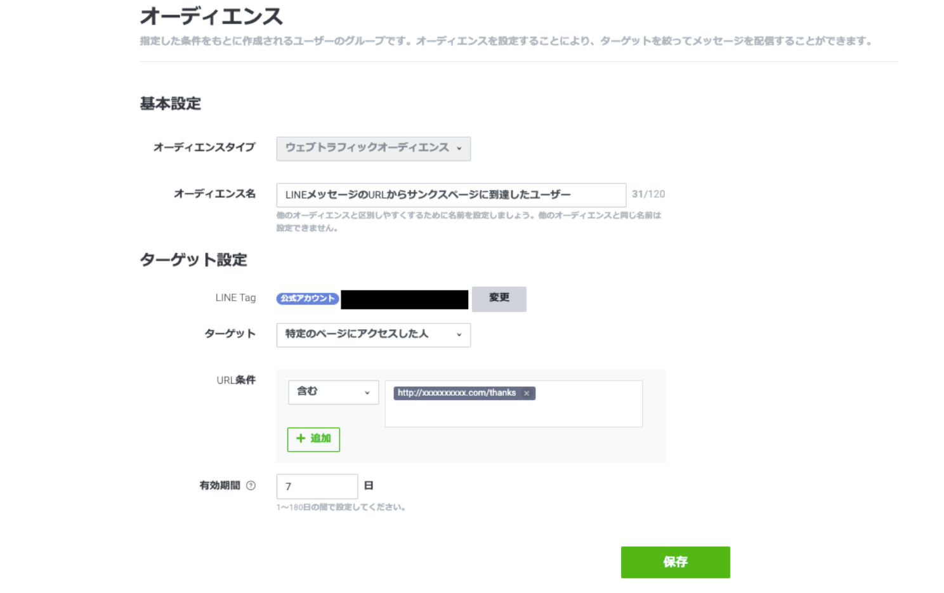Viewport: 944px width, 593px height.
Task: Click the green 追加 button
Action: pos(313,439)
